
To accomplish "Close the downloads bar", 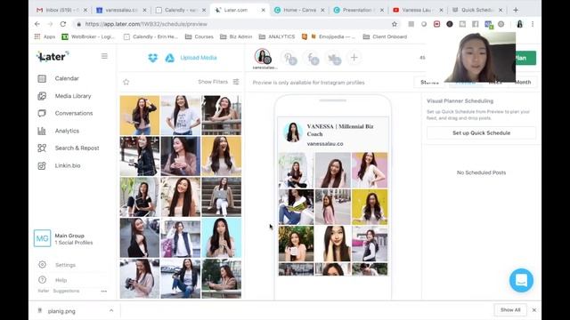I will tap(534, 310).
